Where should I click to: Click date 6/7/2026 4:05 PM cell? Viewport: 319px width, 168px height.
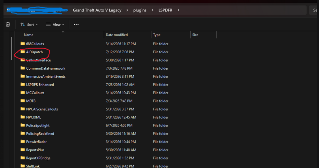click(119, 126)
